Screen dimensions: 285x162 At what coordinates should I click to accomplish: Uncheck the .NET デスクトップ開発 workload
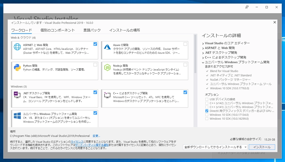click(95, 92)
